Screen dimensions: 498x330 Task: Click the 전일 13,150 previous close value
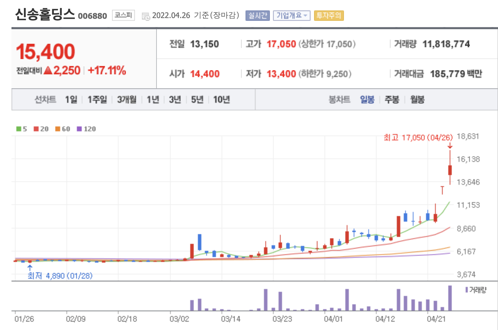click(x=204, y=44)
